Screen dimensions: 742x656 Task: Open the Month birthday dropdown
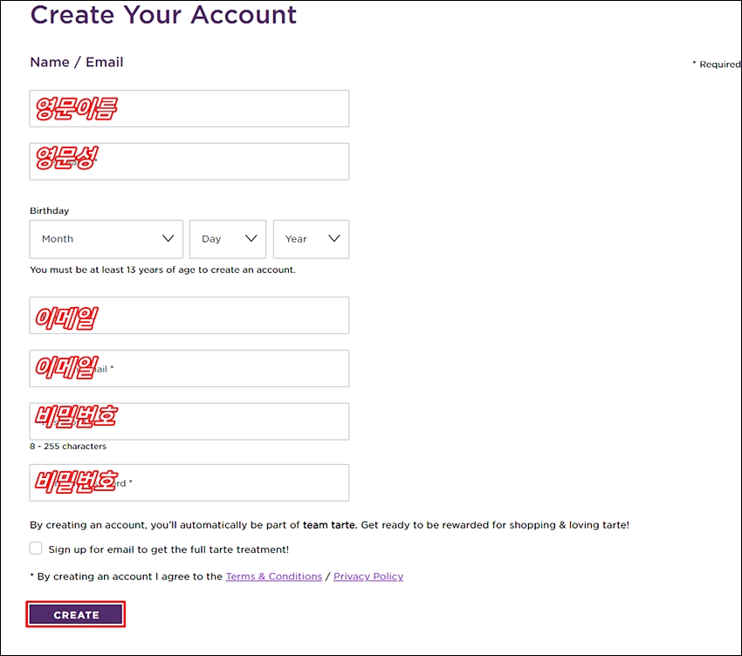coord(106,239)
